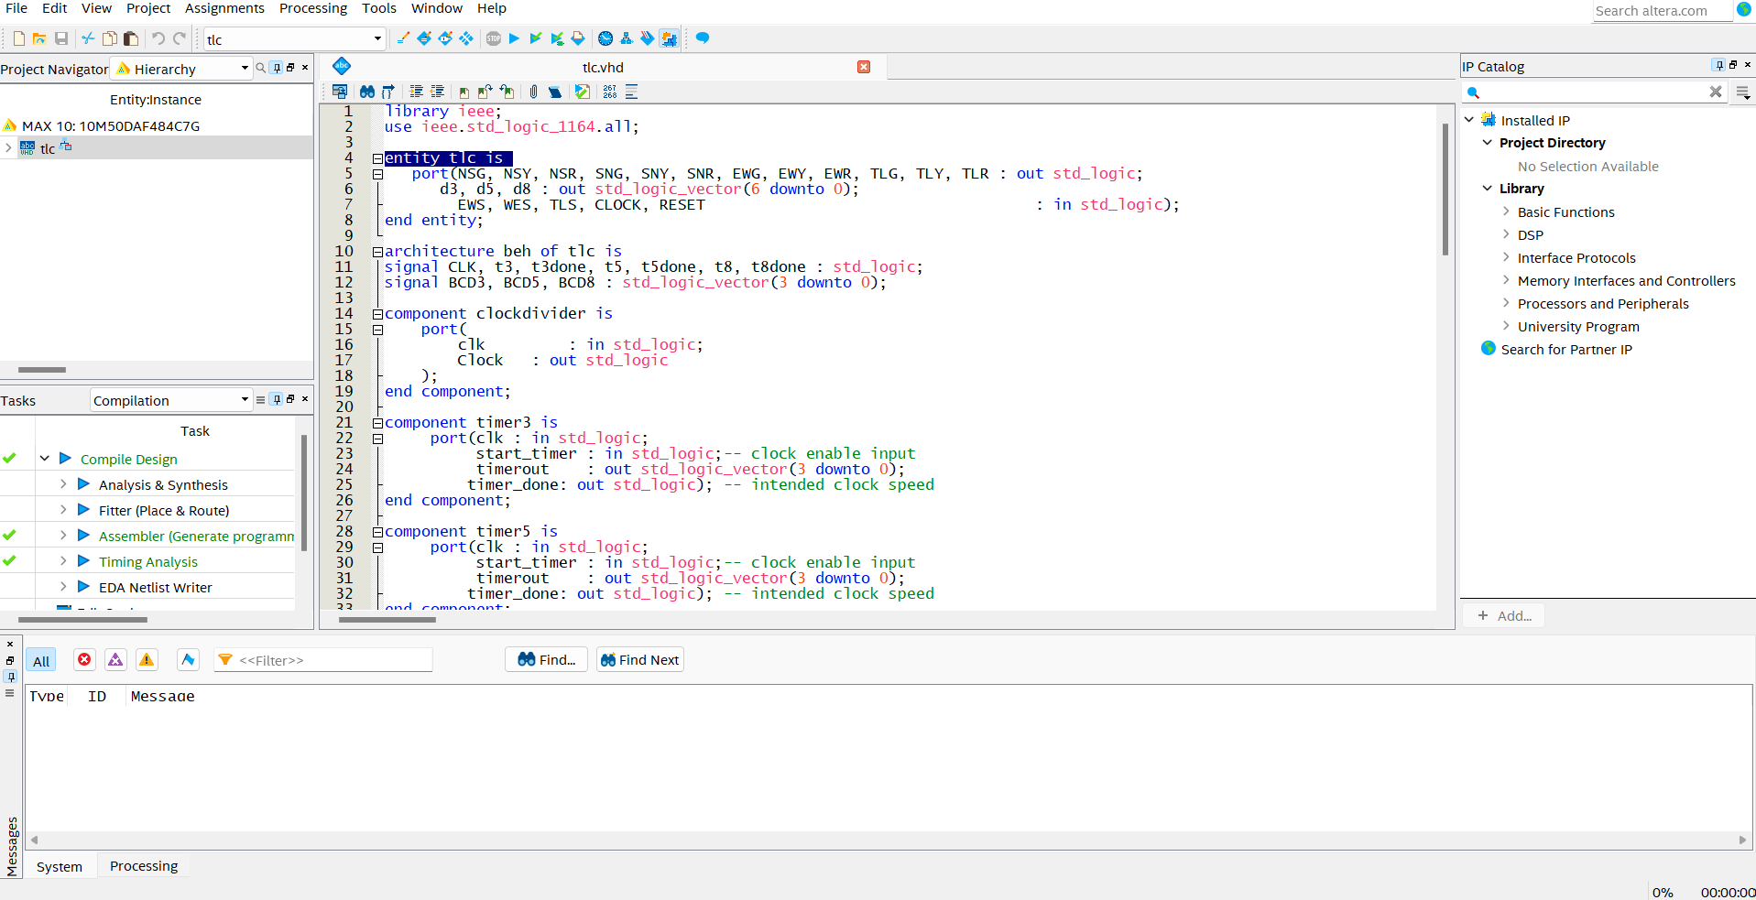The image size is (1756, 900).
Task: Click the IP Catalog search field
Action: [x=1594, y=92]
